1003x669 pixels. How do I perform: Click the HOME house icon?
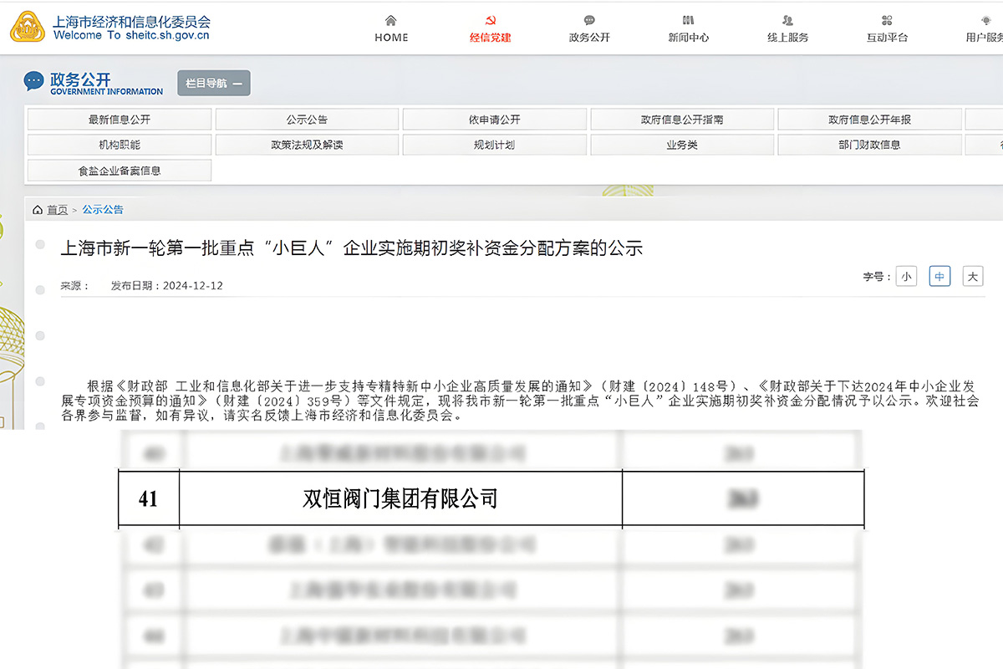390,21
